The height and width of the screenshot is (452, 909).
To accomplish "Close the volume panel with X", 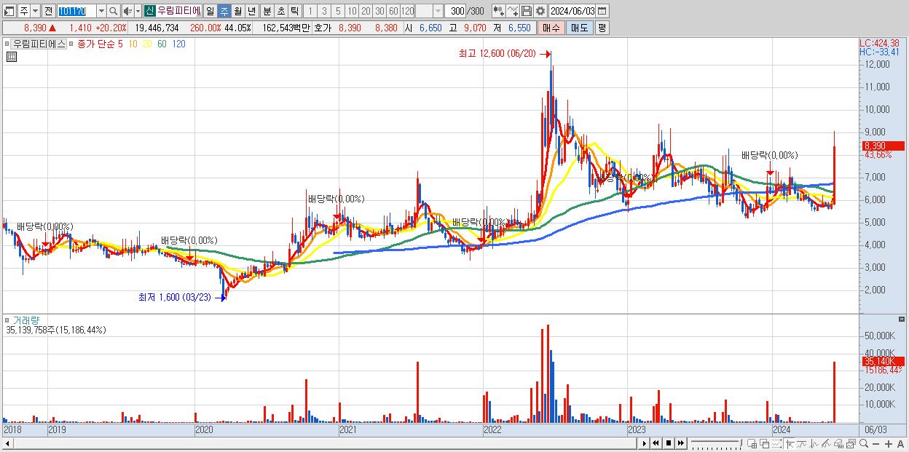I will 903,320.
